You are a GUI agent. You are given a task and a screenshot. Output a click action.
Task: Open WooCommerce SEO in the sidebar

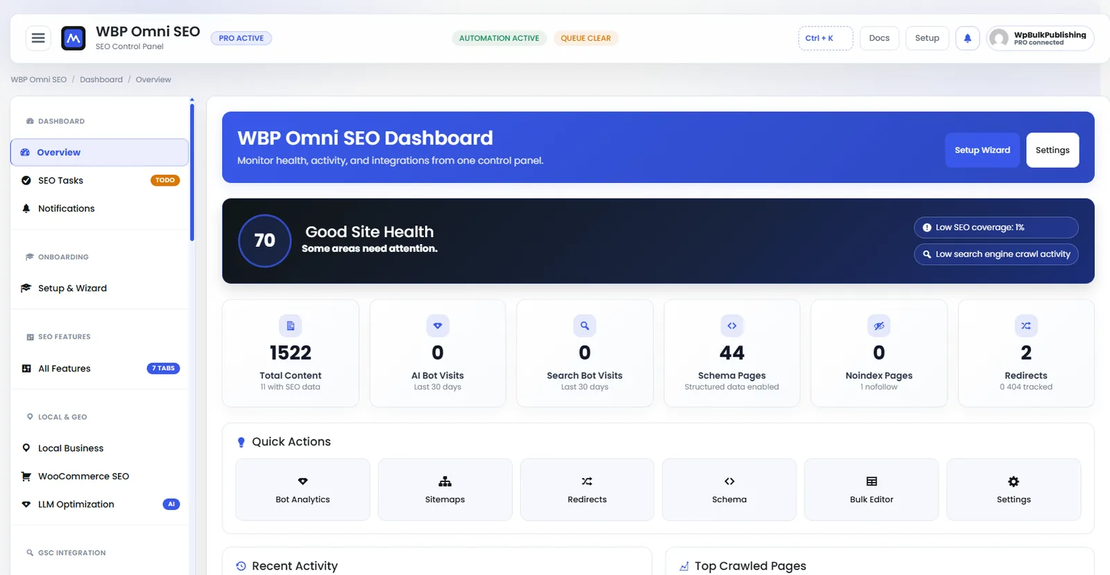[99, 477]
